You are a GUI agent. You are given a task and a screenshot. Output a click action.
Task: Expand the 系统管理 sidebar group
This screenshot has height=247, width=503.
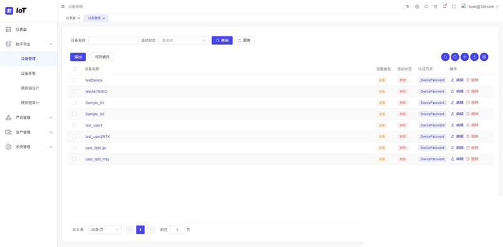point(29,147)
